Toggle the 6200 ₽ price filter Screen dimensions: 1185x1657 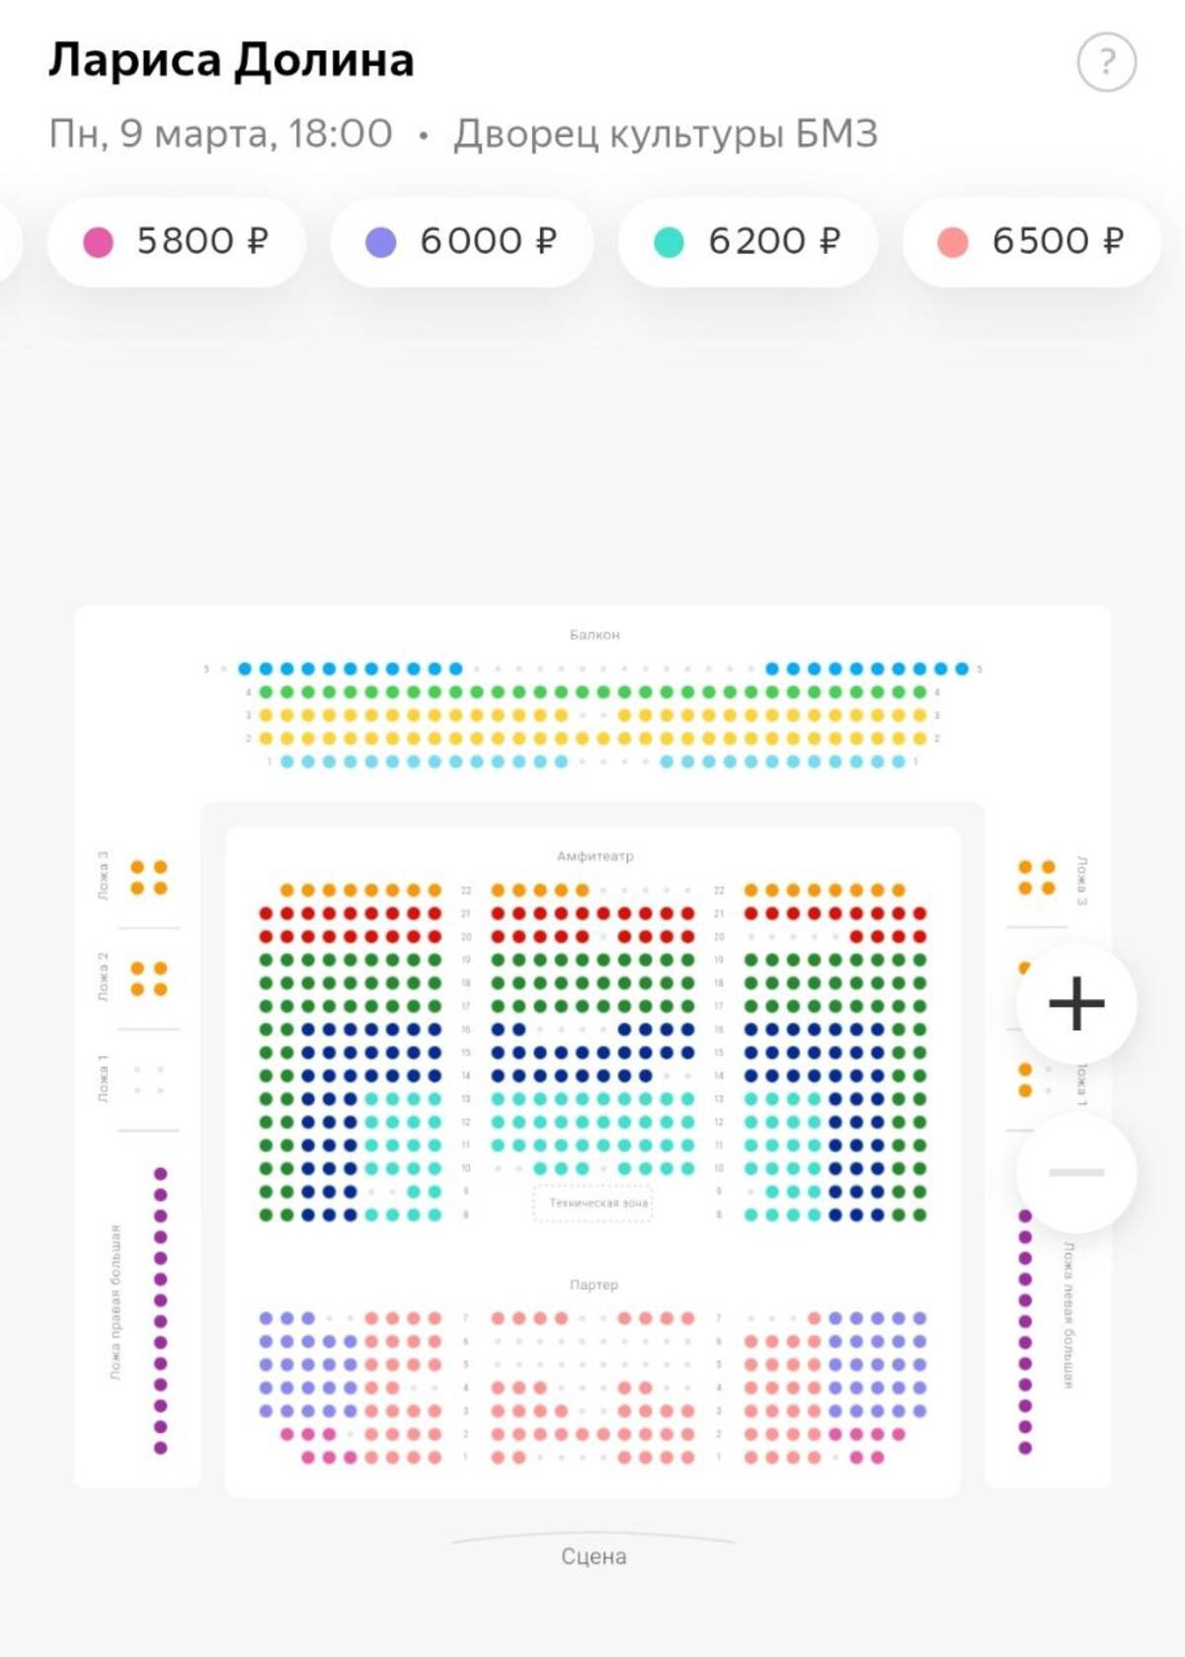749,242
